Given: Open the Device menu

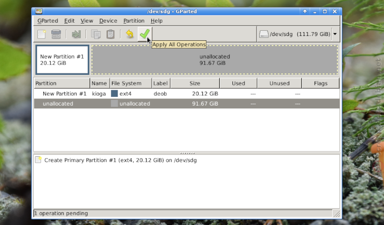Looking at the screenshot, I should 108,21.
